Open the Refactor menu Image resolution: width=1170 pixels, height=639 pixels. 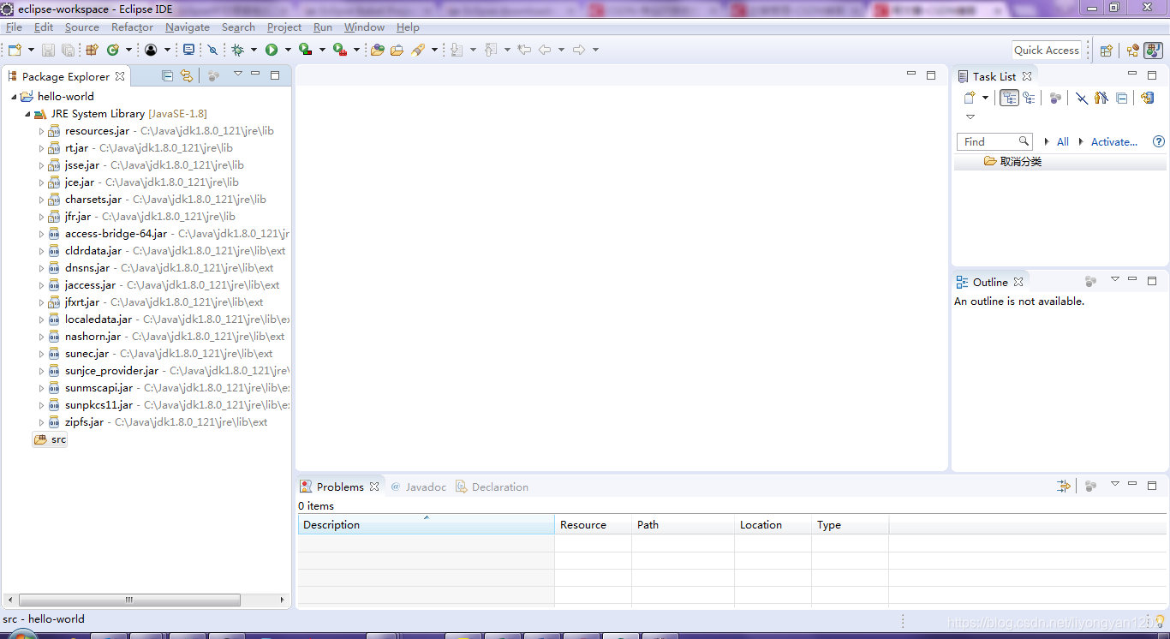coord(132,27)
